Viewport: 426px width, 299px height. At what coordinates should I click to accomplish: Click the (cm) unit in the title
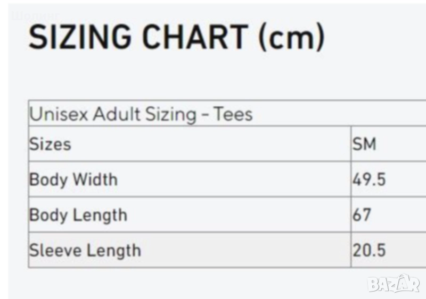(291, 38)
